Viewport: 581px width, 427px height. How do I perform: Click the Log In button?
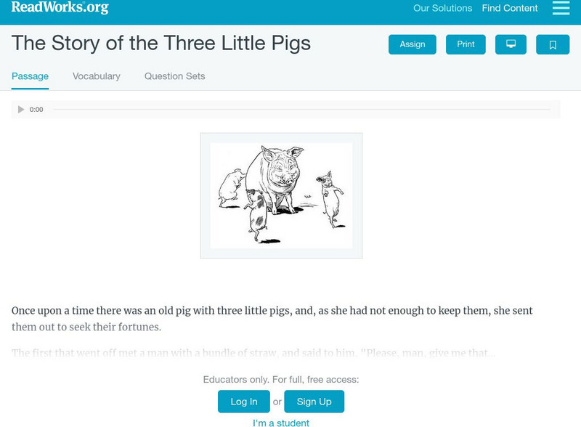pyautogui.click(x=244, y=402)
